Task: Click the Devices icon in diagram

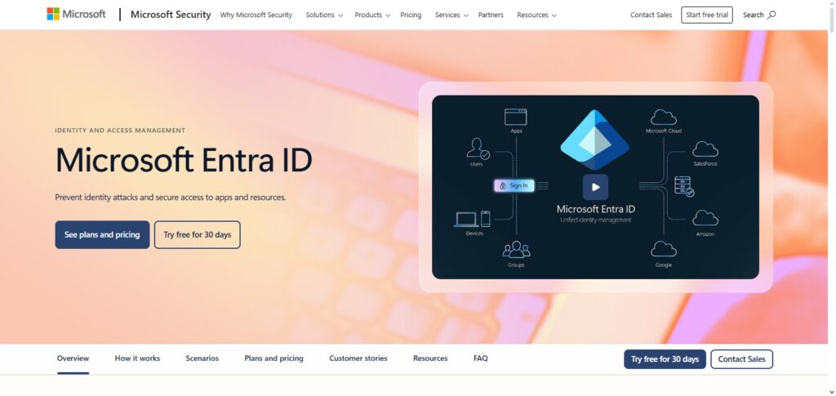Action: [472, 219]
